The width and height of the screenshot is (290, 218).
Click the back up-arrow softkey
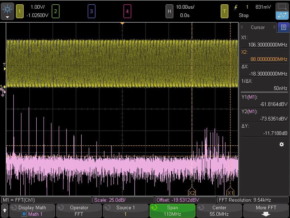(x=5, y=210)
